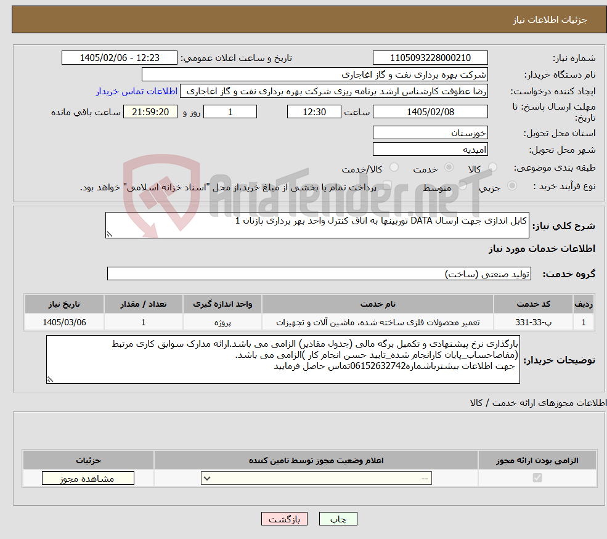Image resolution: width=607 pixels, height=539 pixels.
Task: Click the اطلاعات مجوزهای ارائه خدمت heading
Action: [x=538, y=403]
